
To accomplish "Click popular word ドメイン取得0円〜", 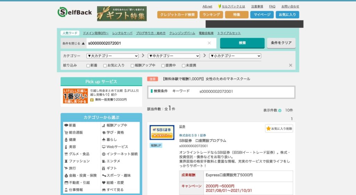I will tap(96, 33).
